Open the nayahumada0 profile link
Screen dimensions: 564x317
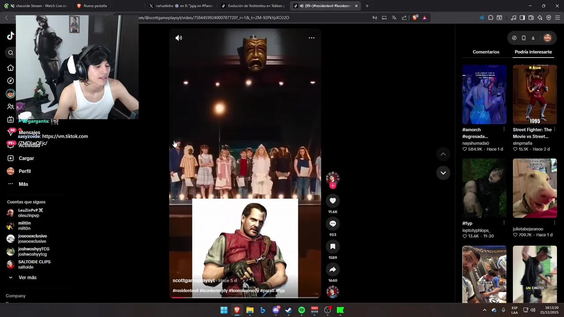(475, 143)
